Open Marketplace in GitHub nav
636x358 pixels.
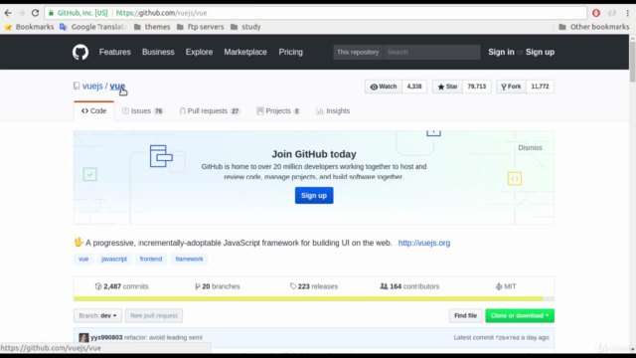(245, 52)
